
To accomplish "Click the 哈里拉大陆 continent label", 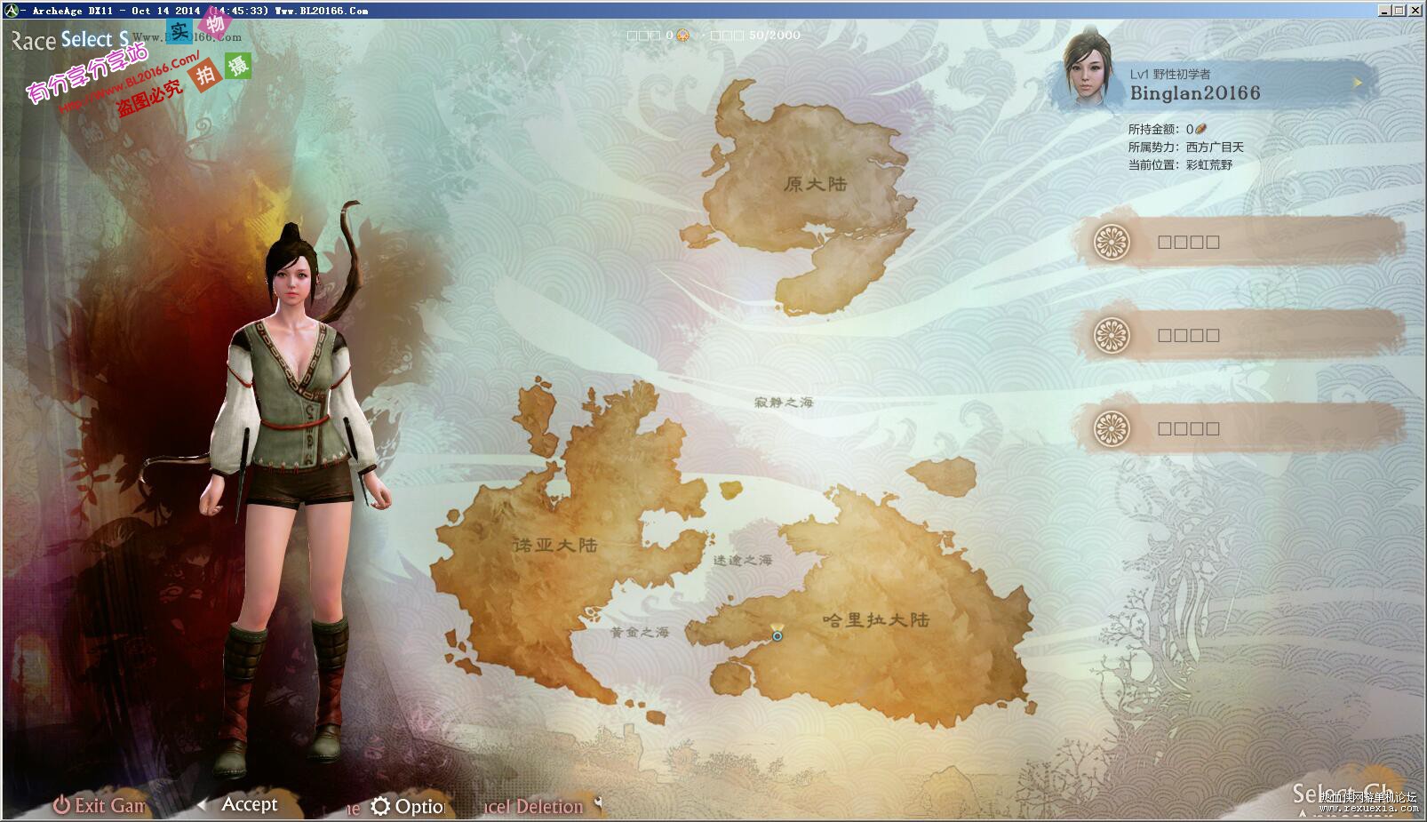I will click(875, 619).
